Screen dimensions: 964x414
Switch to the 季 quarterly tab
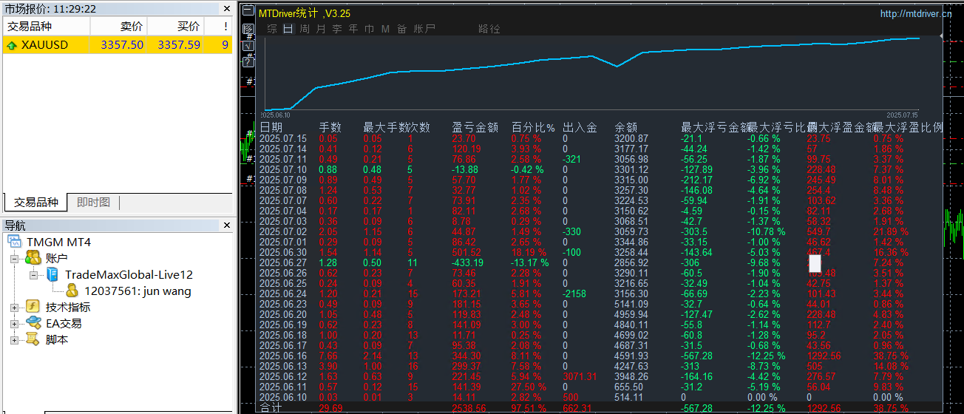[x=336, y=29]
